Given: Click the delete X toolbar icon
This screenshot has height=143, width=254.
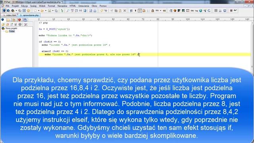Looking at the screenshot, I should click(125, 11).
